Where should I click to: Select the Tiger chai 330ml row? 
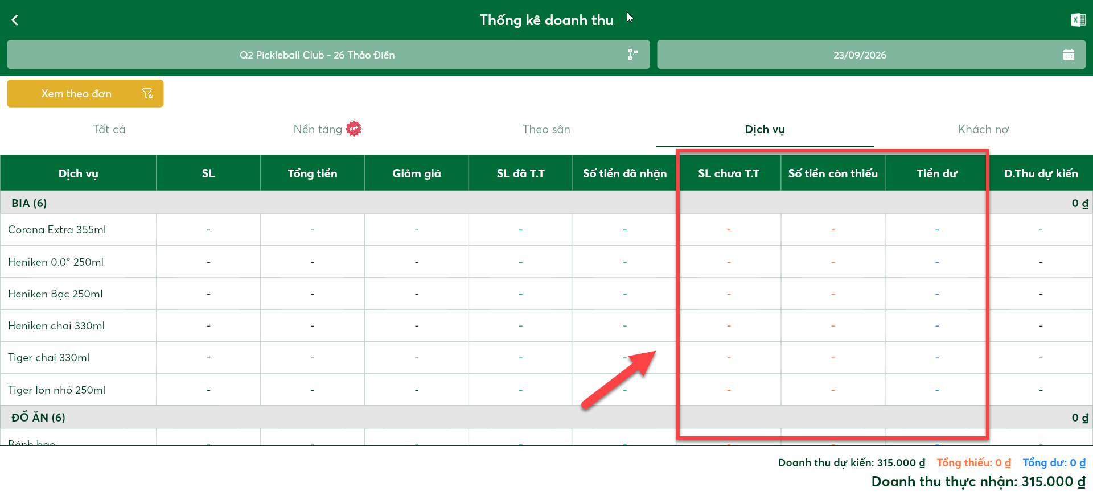click(x=546, y=358)
